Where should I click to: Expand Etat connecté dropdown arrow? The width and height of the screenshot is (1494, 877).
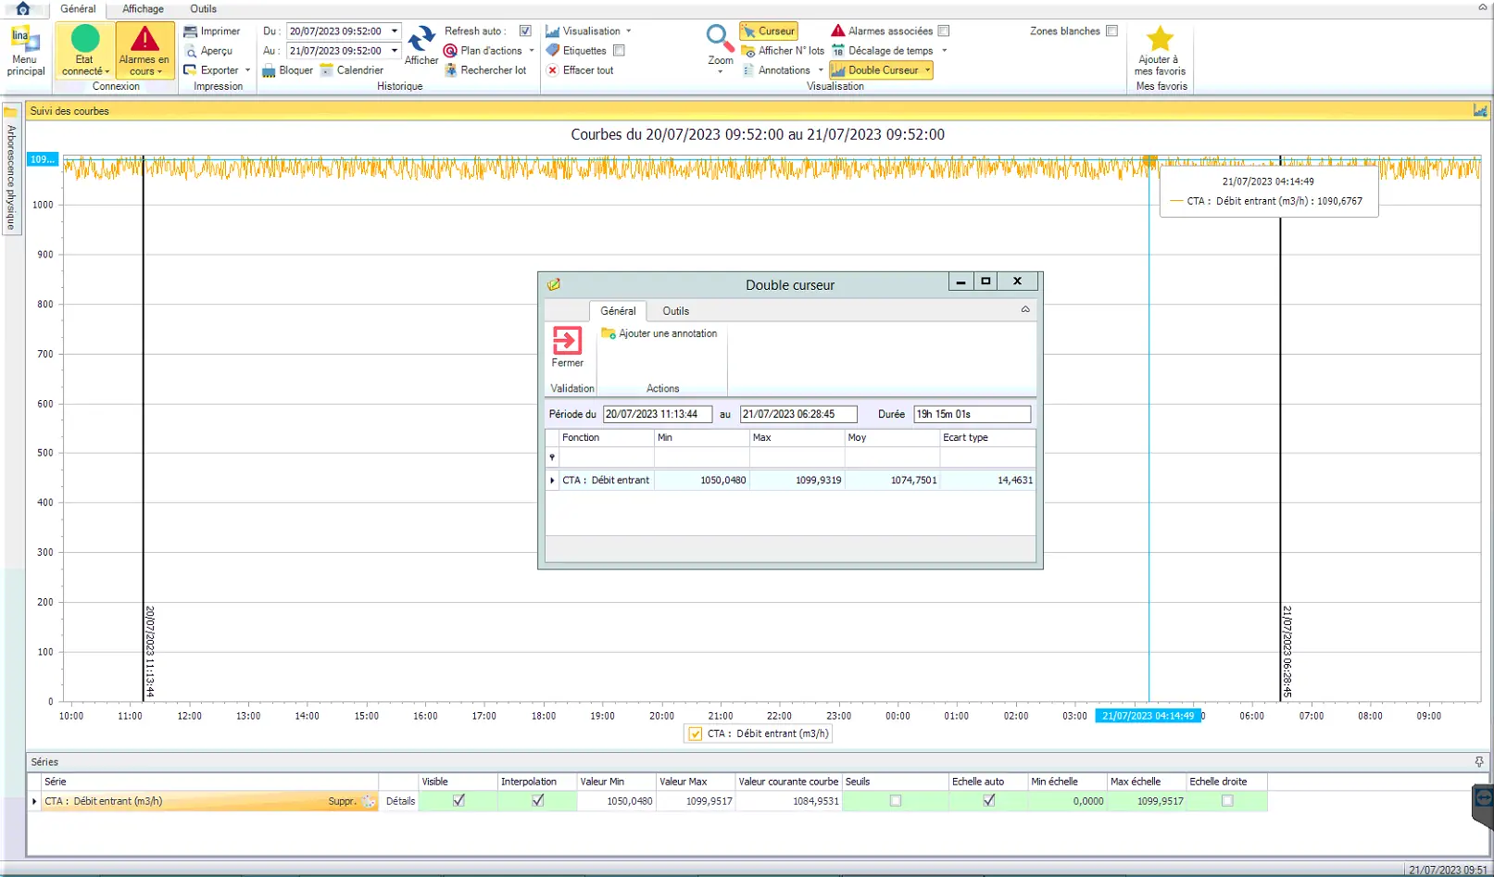107,72
